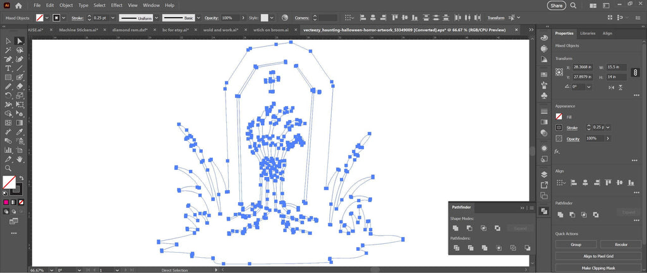This screenshot has width=647, height=273.
Task: Select the Artboard tool
Action: [x=20, y=150]
